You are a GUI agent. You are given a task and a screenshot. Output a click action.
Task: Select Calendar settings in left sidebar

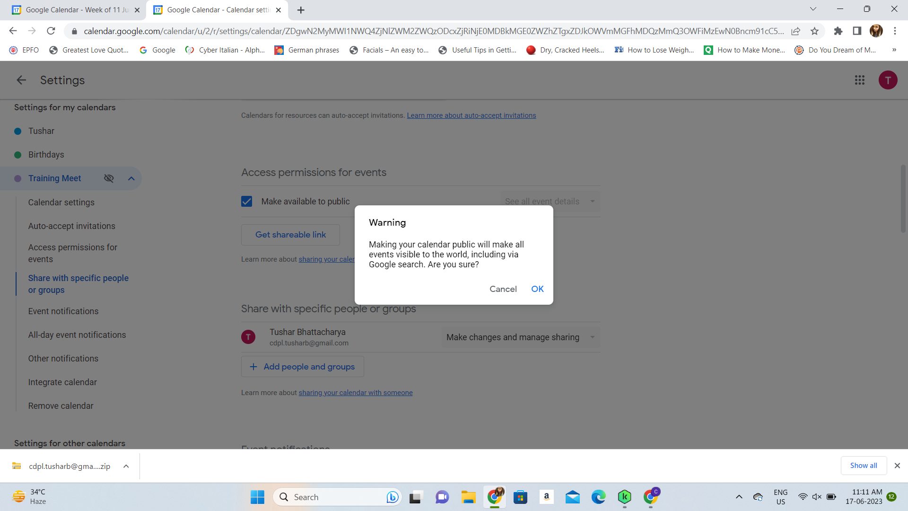pyautogui.click(x=61, y=202)
